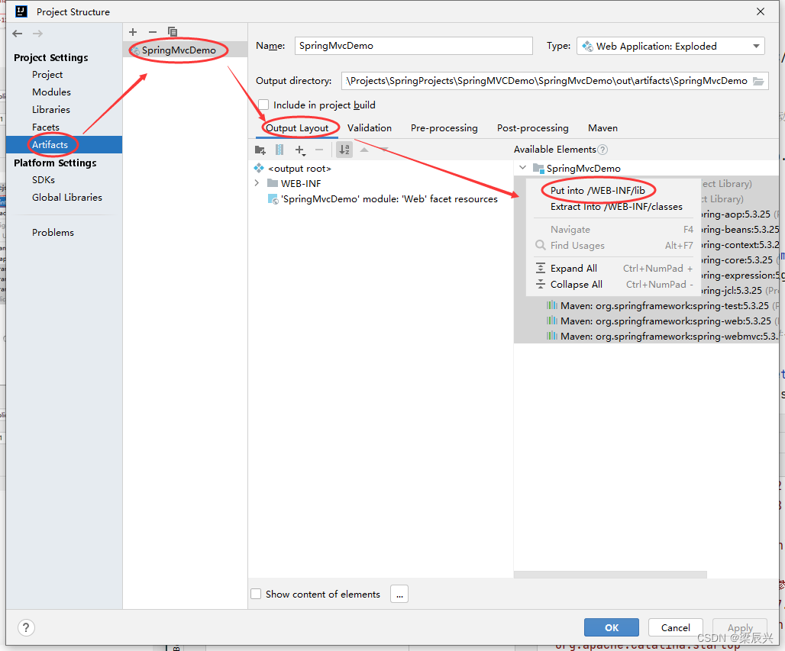Select the spring-aop:5.3.25 library row
Viewport: 785px width, 651px height.
pos(739,214)
